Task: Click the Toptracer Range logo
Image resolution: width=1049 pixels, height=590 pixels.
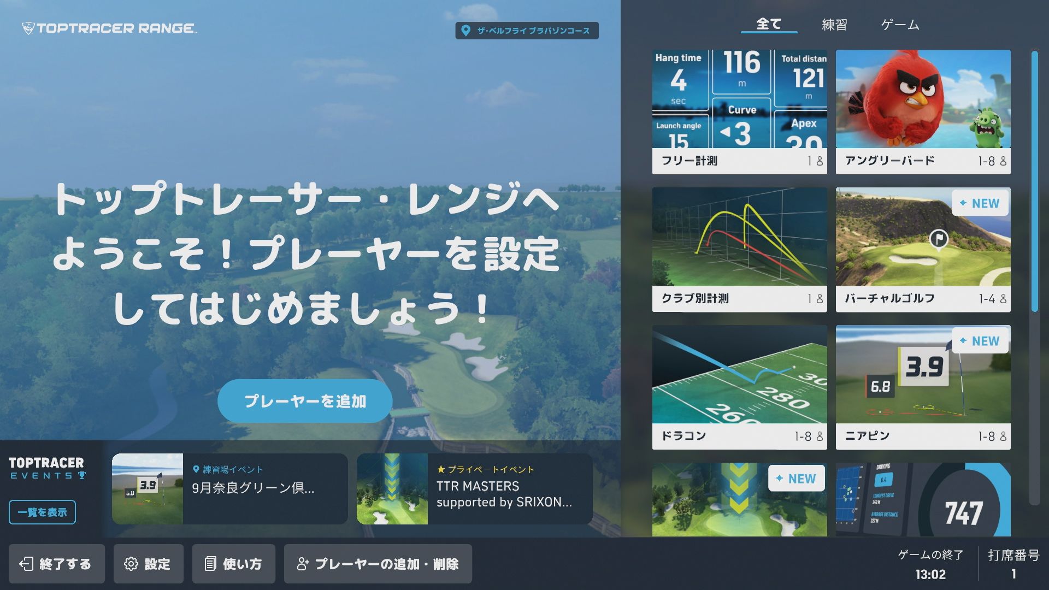Action: coord(109,28)
